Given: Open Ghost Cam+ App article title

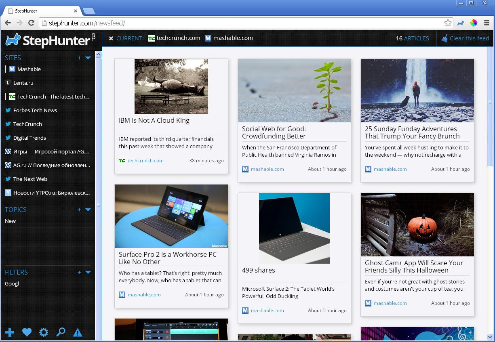Looking at the screenshot, I should tap(414, 266).
